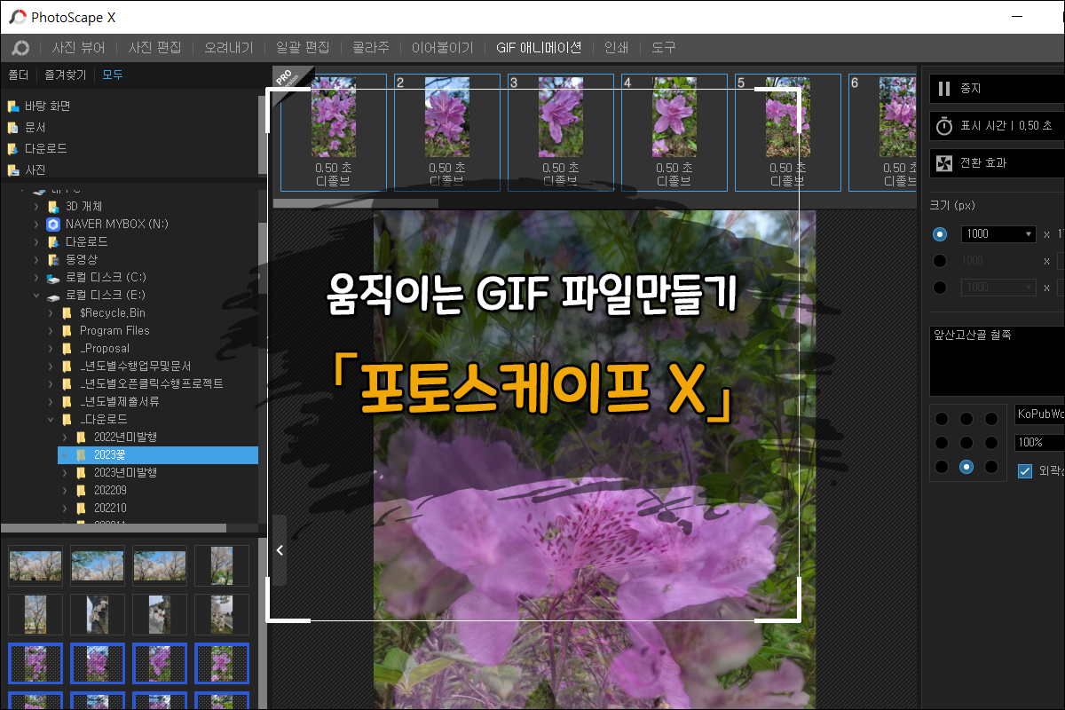Select animation frame 3 thumbnail
Viewport: 1065px width, 710px height.
[x=561, y=133]
